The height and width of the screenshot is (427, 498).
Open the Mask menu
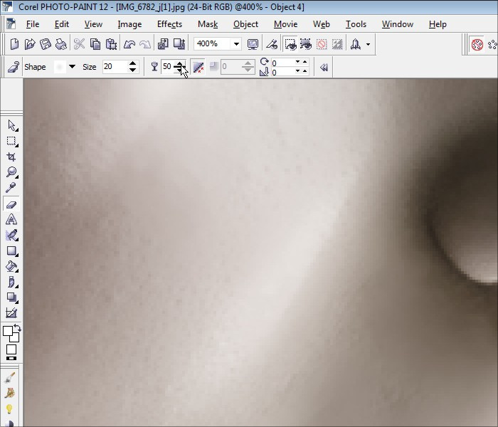pyautogui.click(x=208, y=24)
